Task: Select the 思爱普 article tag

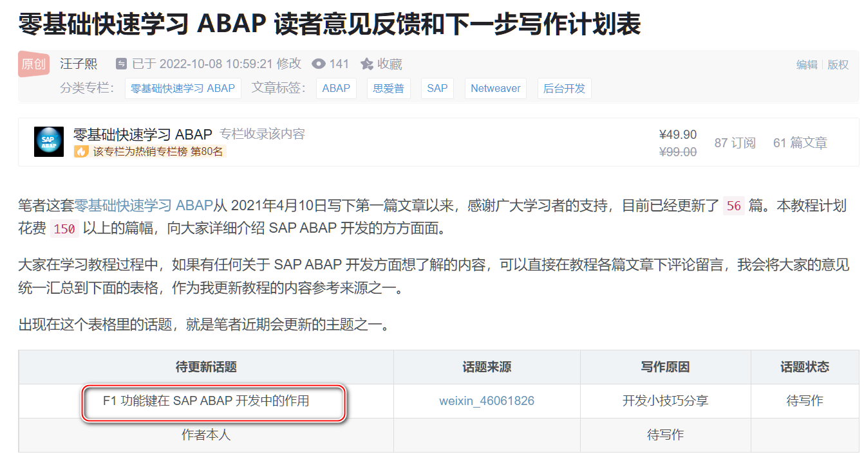Action: 389,88
